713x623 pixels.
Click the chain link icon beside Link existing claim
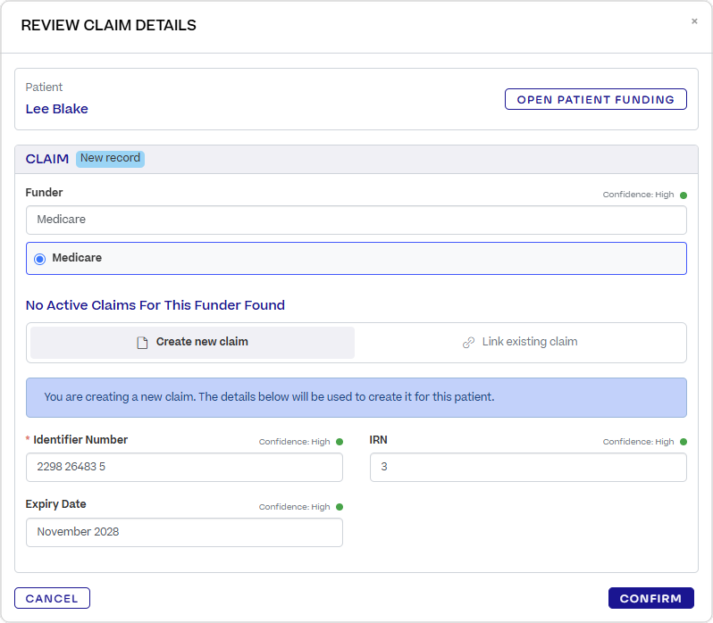tap(468, 343)
